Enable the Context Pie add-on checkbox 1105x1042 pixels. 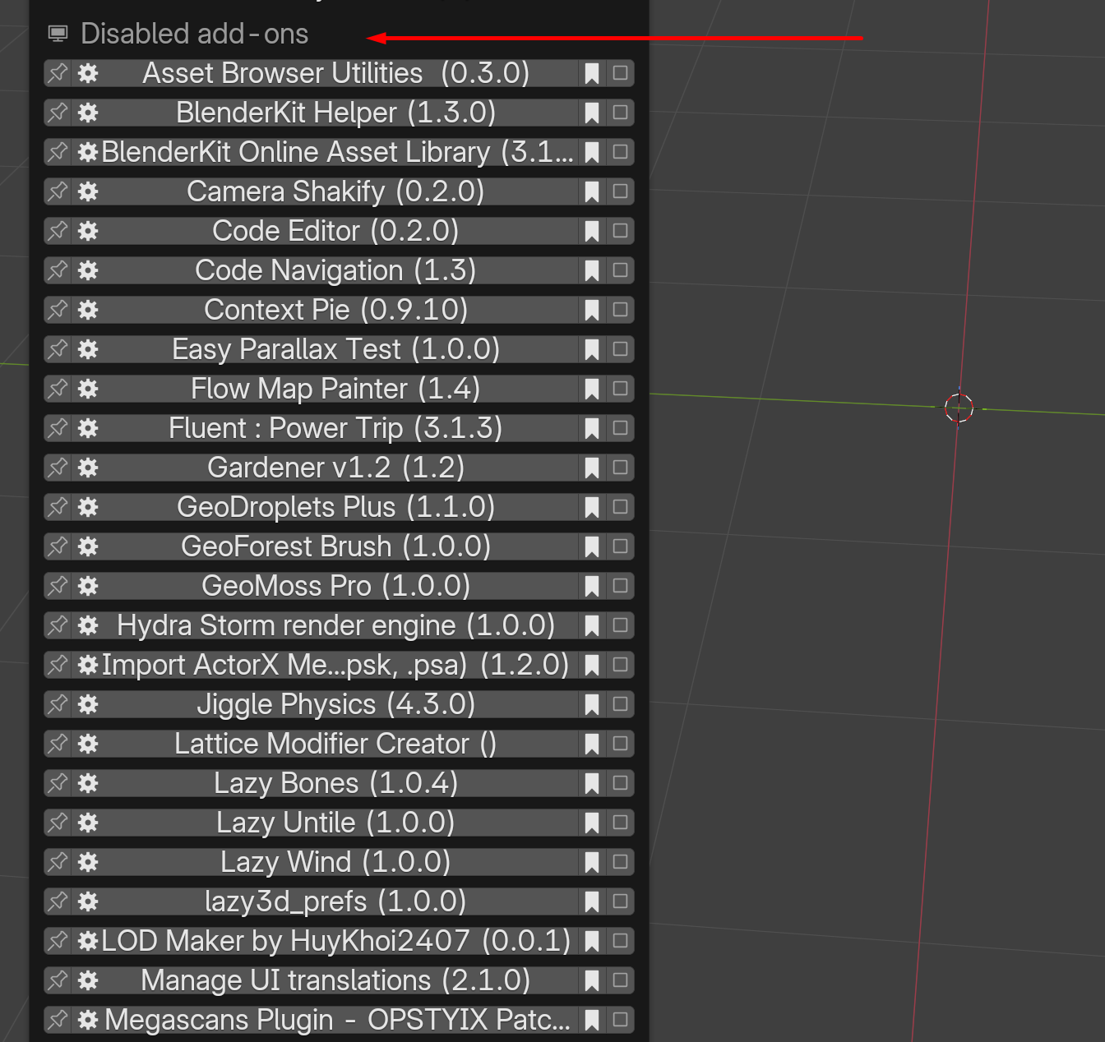pos(621,310)
